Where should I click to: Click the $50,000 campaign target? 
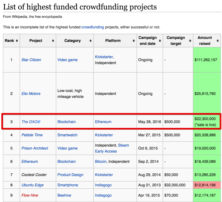[x=171, y=175]
